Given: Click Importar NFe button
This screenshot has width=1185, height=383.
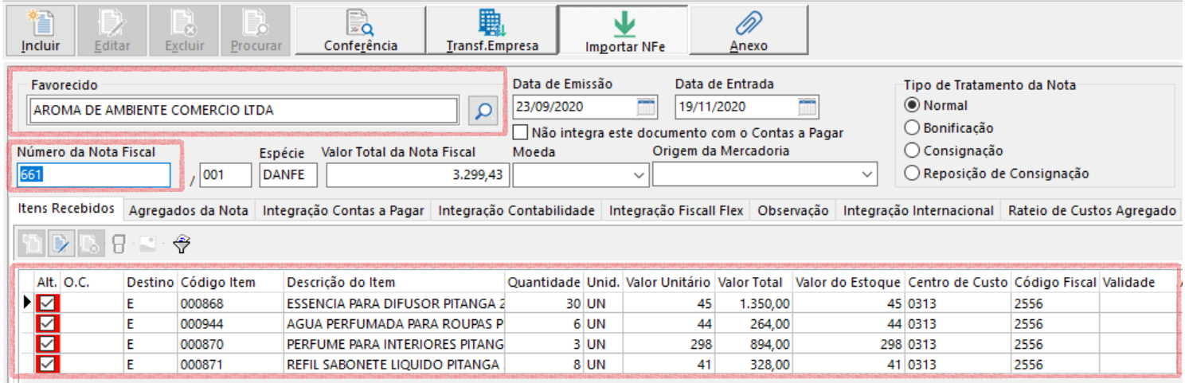Looking at the screenshot, I should coord(624,30).
